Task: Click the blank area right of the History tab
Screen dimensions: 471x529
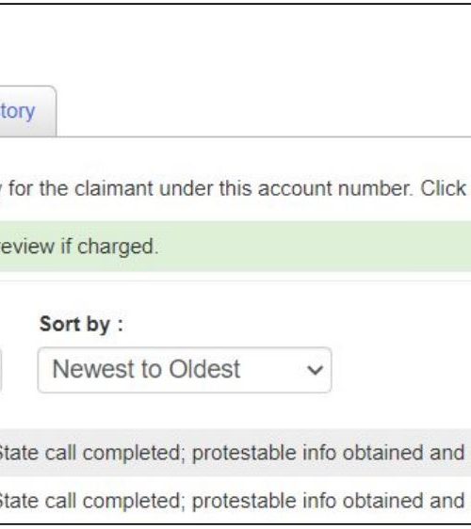Action: (x=264, y=111)
